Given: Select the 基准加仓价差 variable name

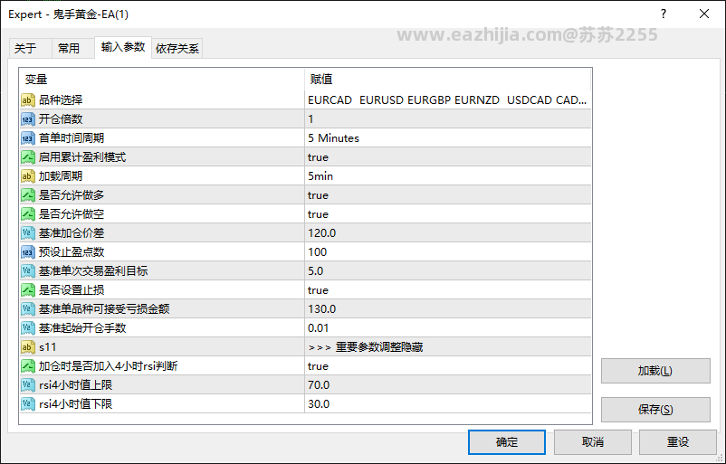Looking at the screenshot, I should (x=72, y=233).
